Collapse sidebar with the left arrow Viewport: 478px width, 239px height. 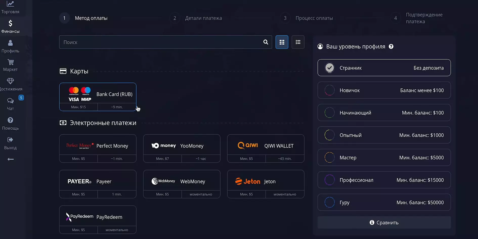11,159
